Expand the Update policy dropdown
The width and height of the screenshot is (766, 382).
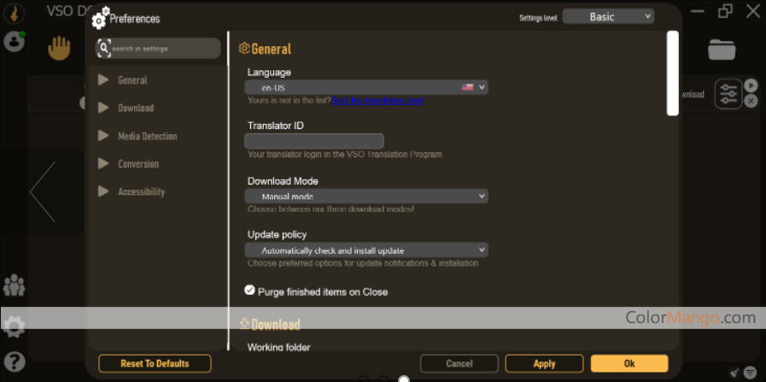(x=365, y=250)
